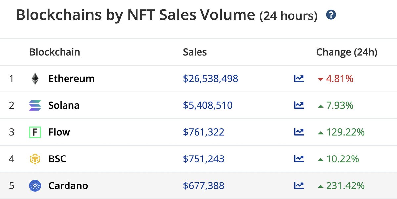The image size is (397, 199).
Task: Open Solana sales chart icon
Action: coord(299,105)
